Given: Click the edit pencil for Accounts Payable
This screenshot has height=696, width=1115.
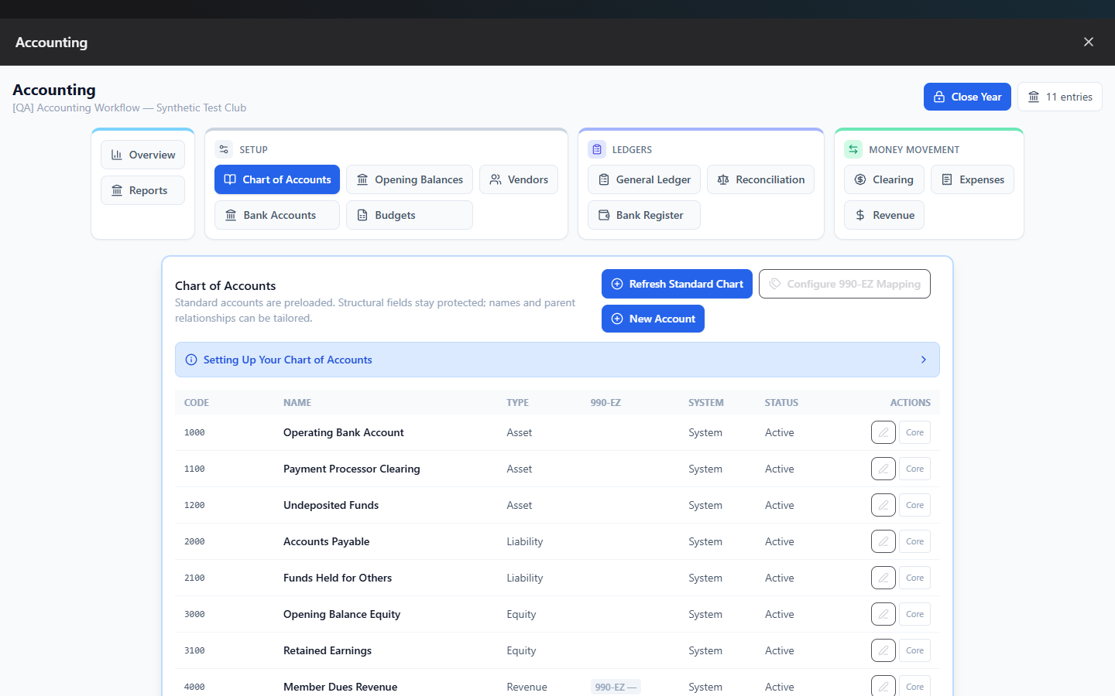Looking at the screenshot, I should (x=883, y=541).
